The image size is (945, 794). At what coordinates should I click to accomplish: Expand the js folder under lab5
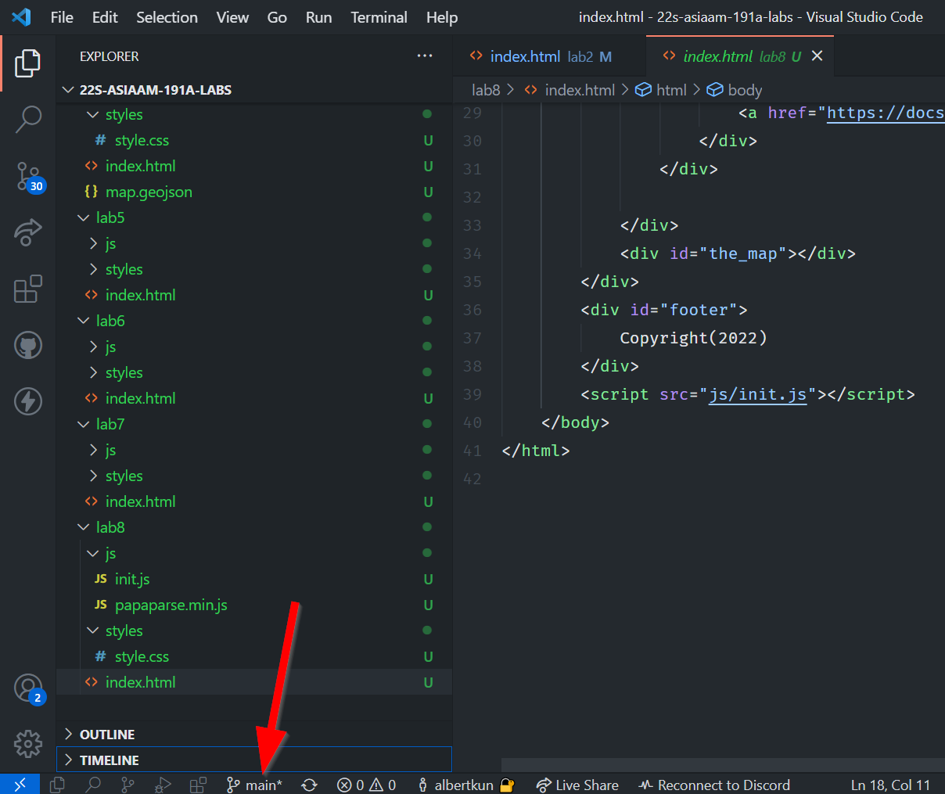tap(110, 243)
